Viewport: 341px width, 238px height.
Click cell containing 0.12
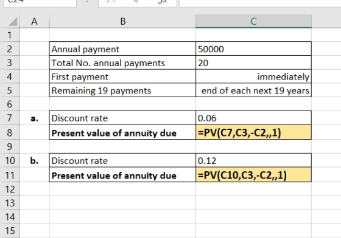click(x=253, y=160)
